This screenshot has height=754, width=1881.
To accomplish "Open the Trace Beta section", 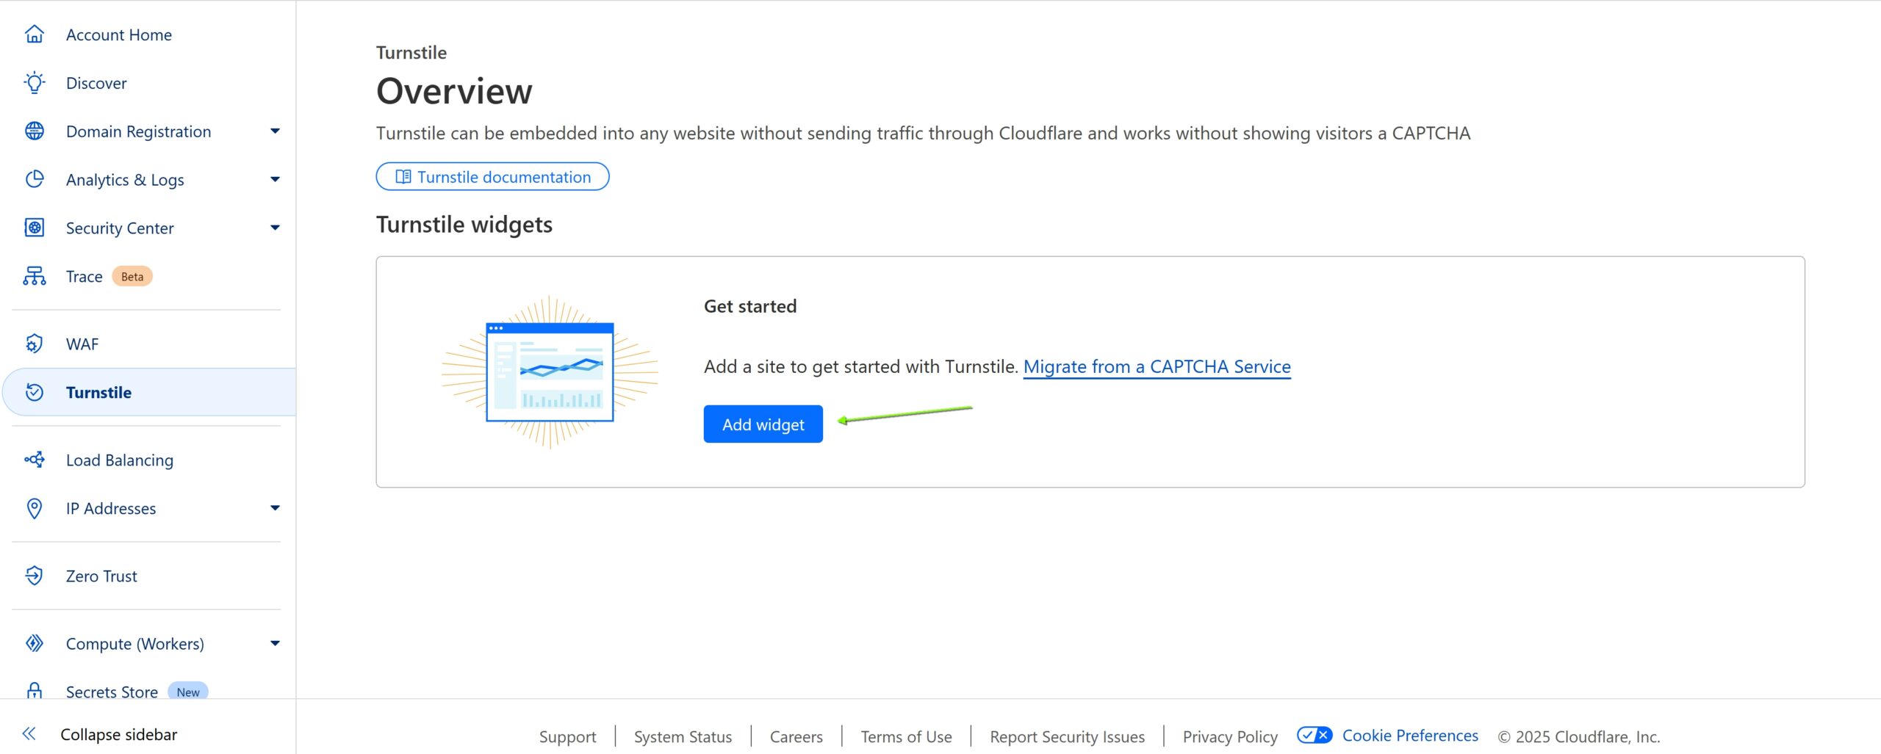I will click(x=148, y=277).
